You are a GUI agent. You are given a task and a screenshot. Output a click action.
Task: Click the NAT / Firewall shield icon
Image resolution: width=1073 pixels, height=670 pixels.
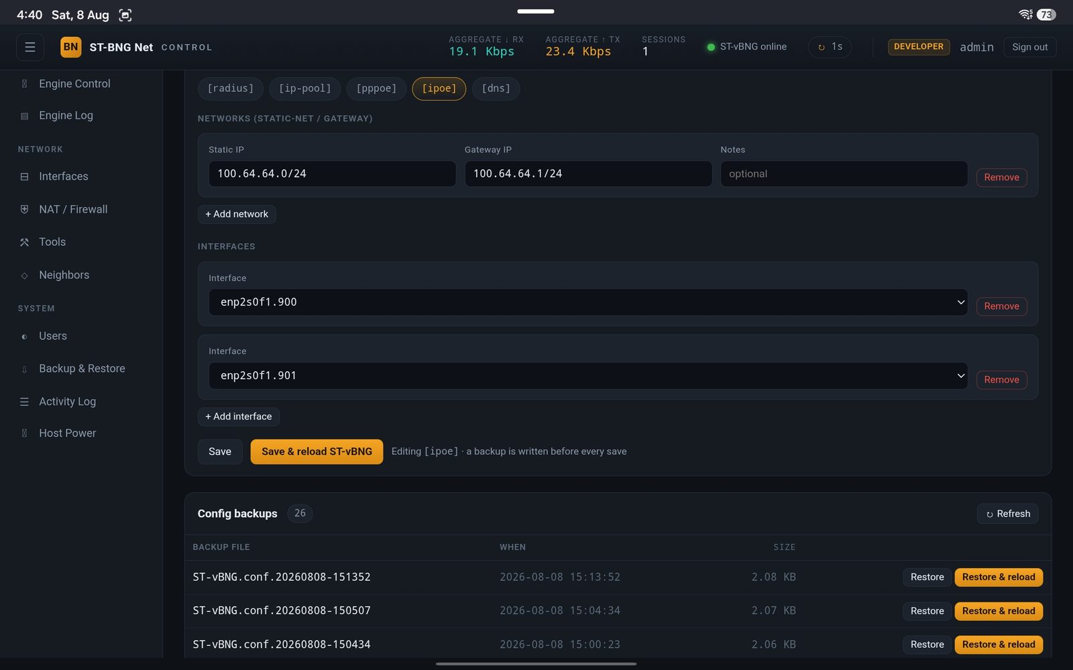click(x=24, y=209)
